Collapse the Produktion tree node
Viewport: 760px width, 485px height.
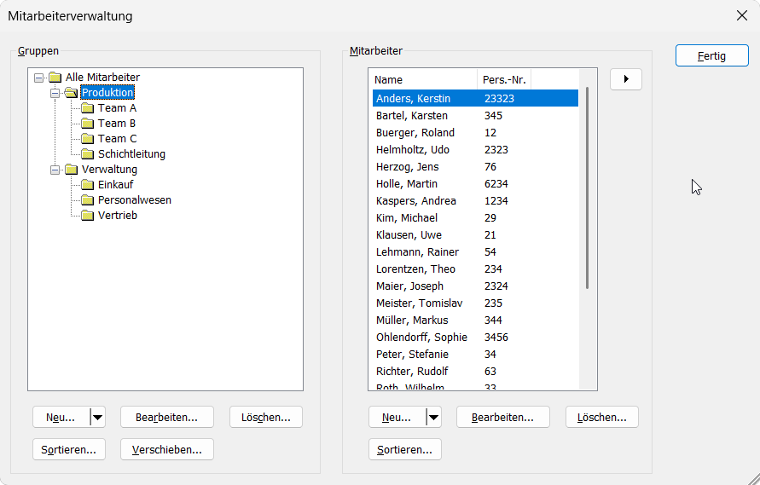[x=55, y=93]
